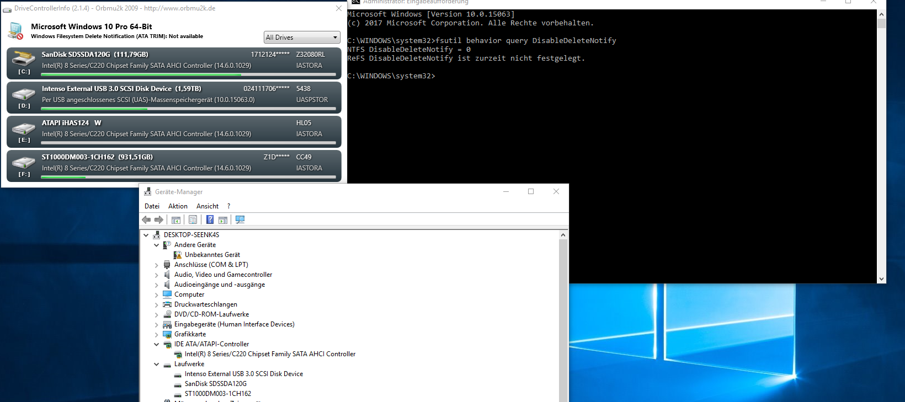Click the Eingabegeräte HID icon

tap(167, 324)
